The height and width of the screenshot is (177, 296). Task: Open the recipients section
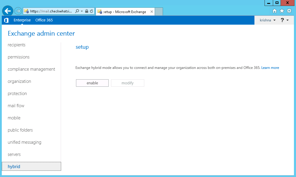click(17, 45)
